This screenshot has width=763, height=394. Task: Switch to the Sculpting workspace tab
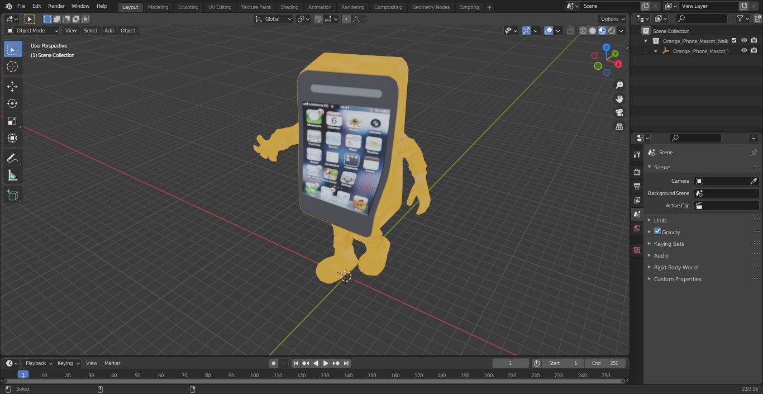point(188,7)
